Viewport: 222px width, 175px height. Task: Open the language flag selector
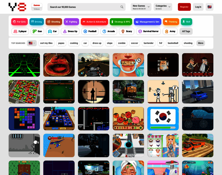(209, 7)
